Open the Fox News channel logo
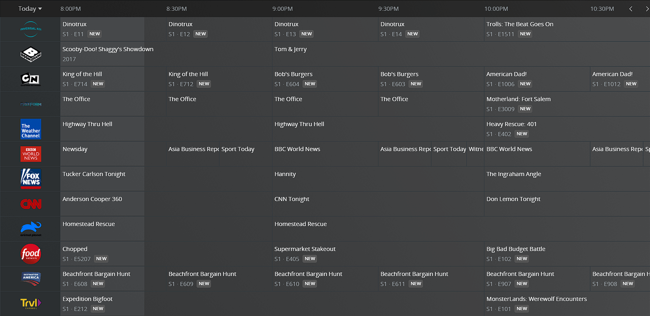The width and height of the screenshot is (650, 316). pyautogui.click(x=31, y=179)
